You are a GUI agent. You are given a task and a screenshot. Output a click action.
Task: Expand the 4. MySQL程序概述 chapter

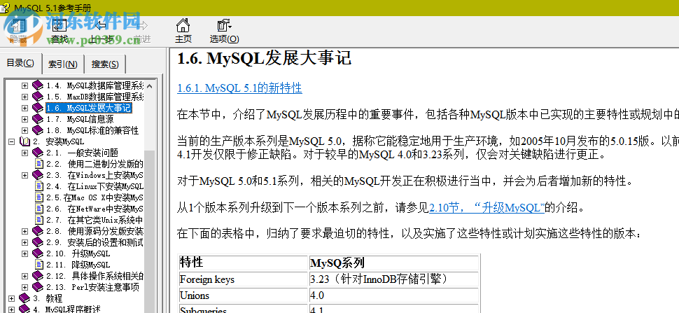[x=12, y=309]
